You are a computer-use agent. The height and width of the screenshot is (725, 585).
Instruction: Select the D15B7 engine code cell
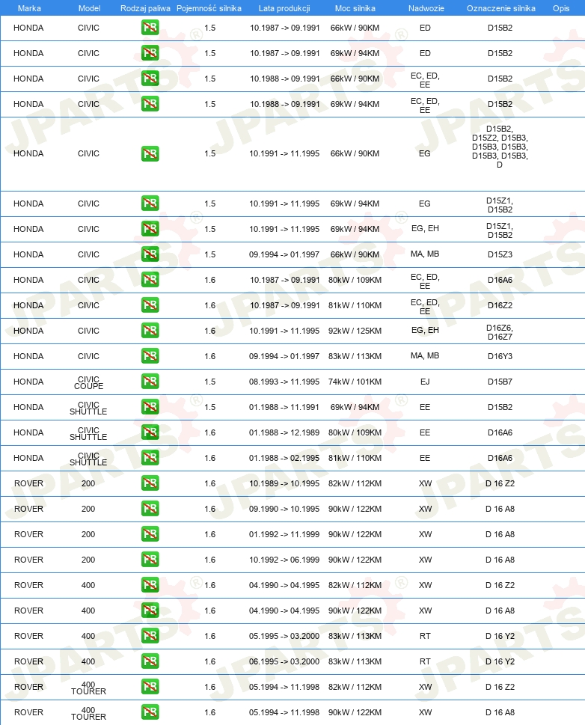(500, 382)
